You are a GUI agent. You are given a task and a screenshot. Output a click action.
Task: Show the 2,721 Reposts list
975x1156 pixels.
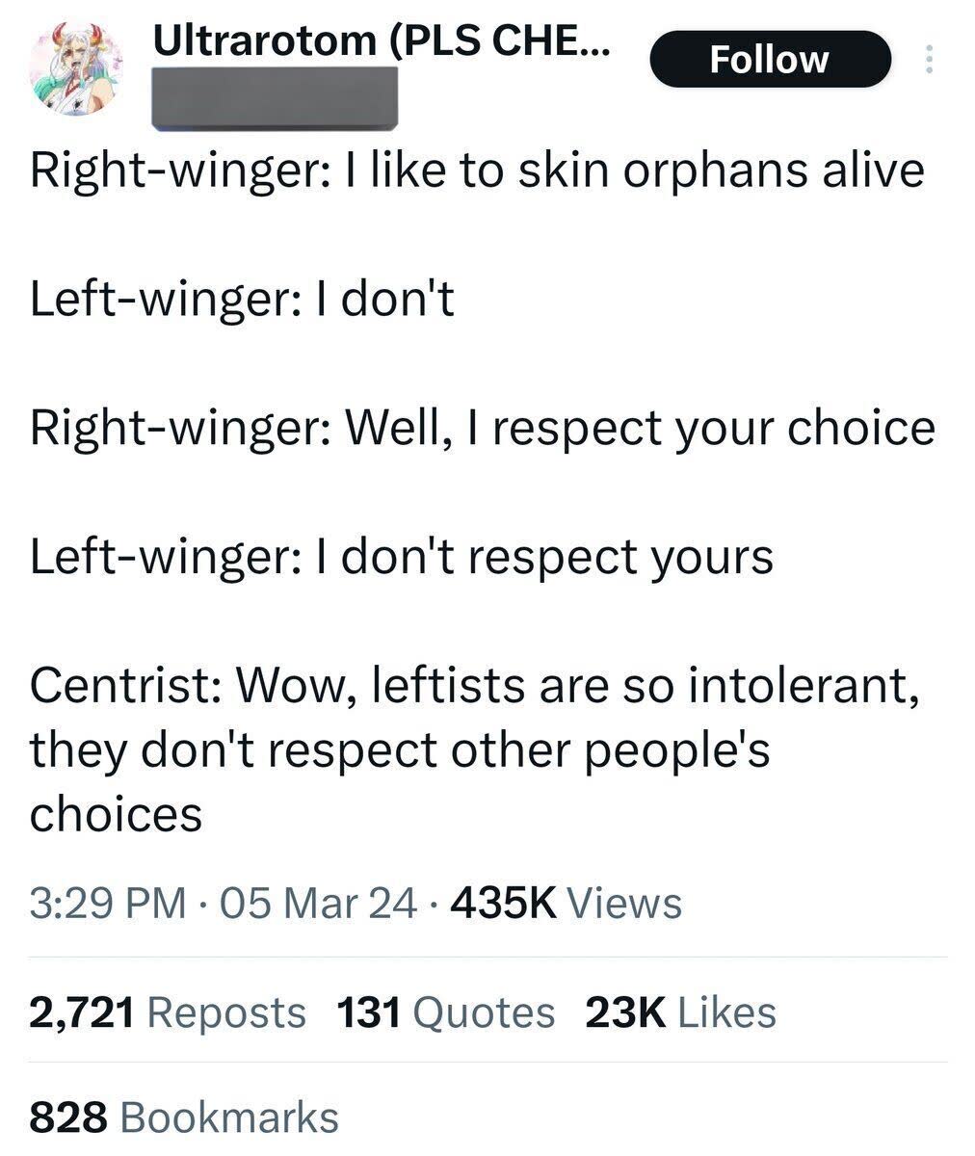click(168, 1012)
